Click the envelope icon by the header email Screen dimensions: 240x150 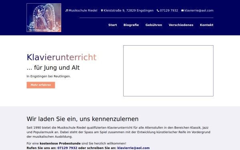(x=182, y=10)
